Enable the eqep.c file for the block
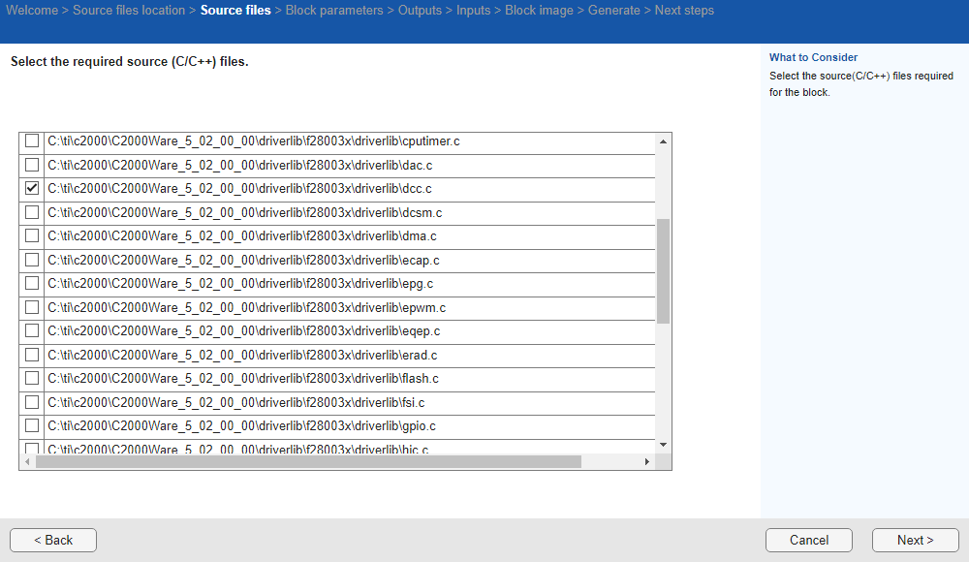 (31, 330)
